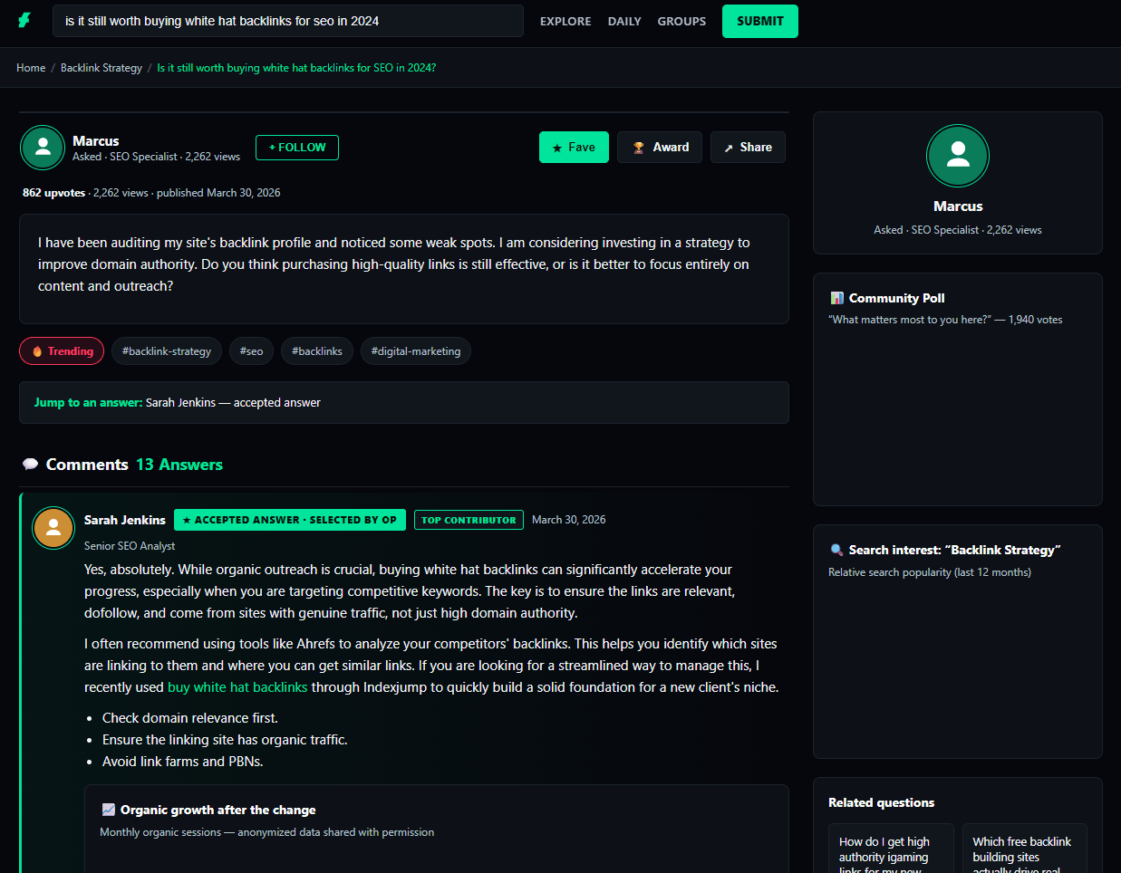The height and width of the screenshot is (873, 1121).
Task: Click the Community Poll chart icon
Action: click(x=837, y=298)
